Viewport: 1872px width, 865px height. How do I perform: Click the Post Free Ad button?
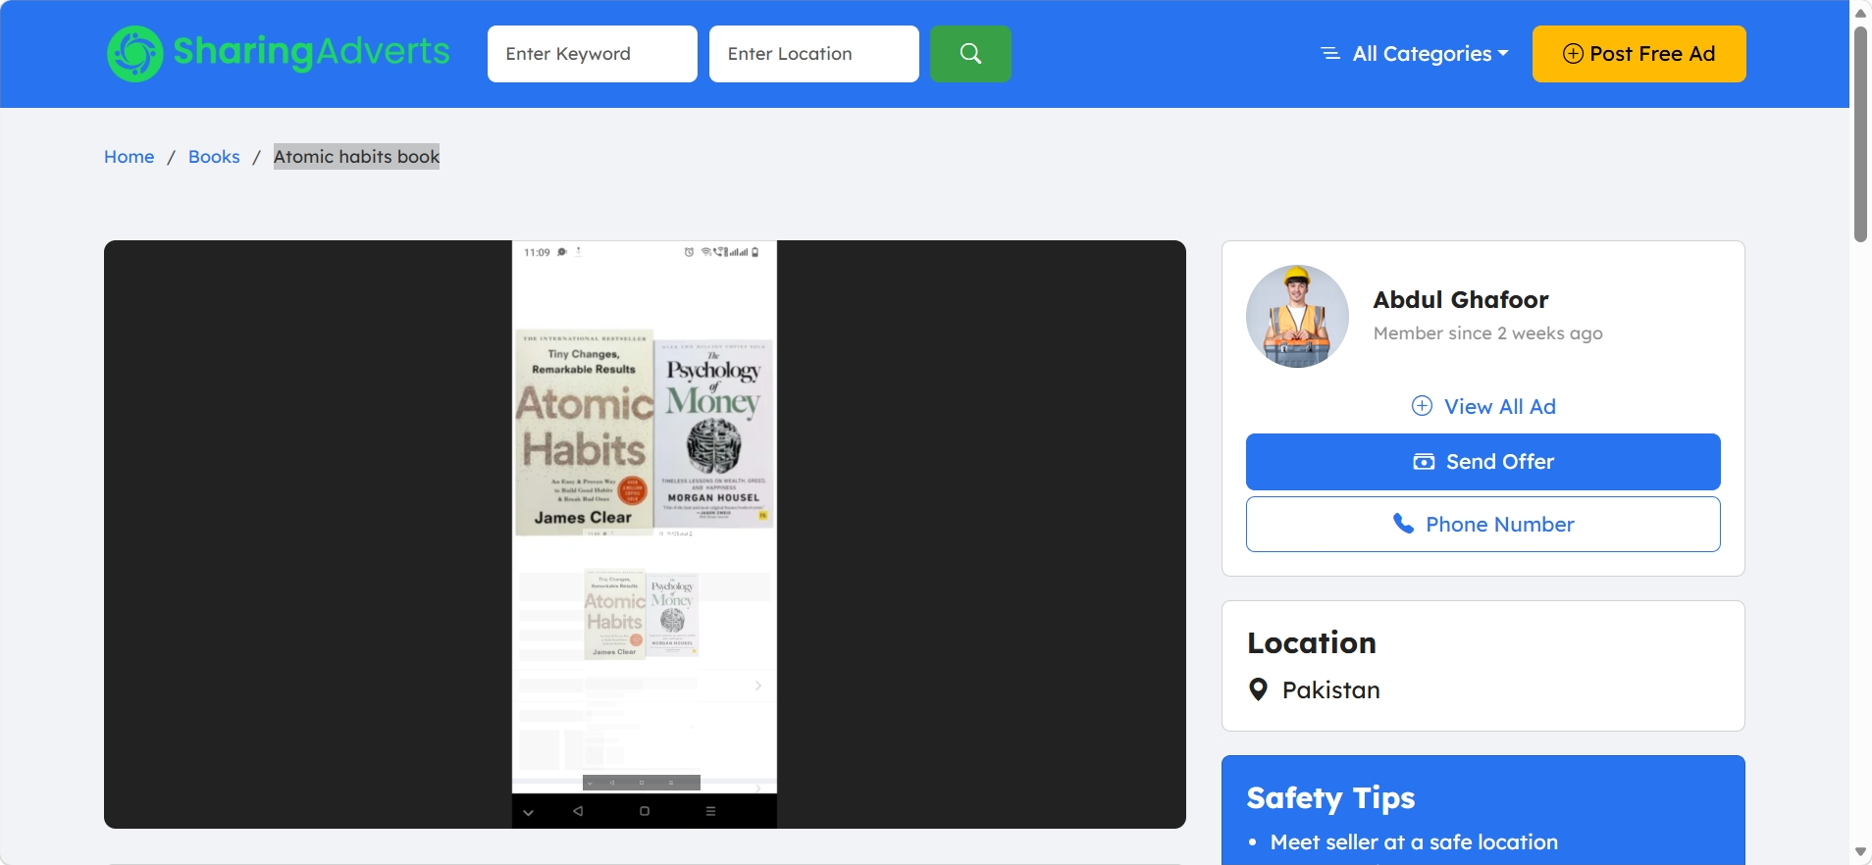click(x=1638, y=54)
